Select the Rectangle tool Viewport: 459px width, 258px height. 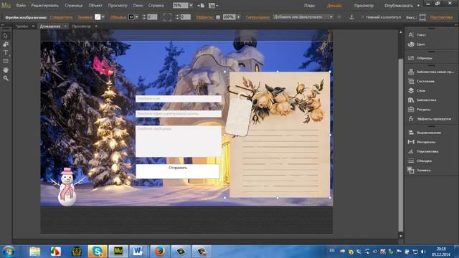click(x=6, y=61)
